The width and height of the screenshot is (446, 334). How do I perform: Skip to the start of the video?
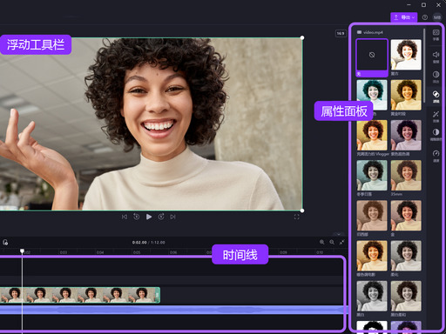click(125, 217)
